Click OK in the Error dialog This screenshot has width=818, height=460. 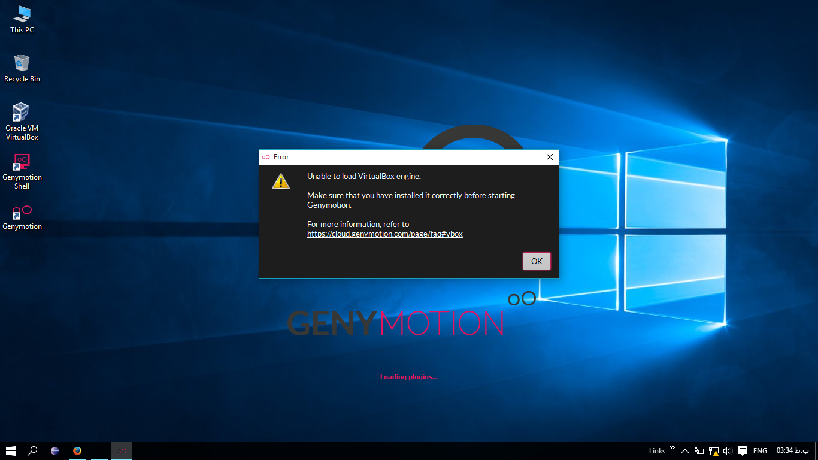(x=537, y=261)
